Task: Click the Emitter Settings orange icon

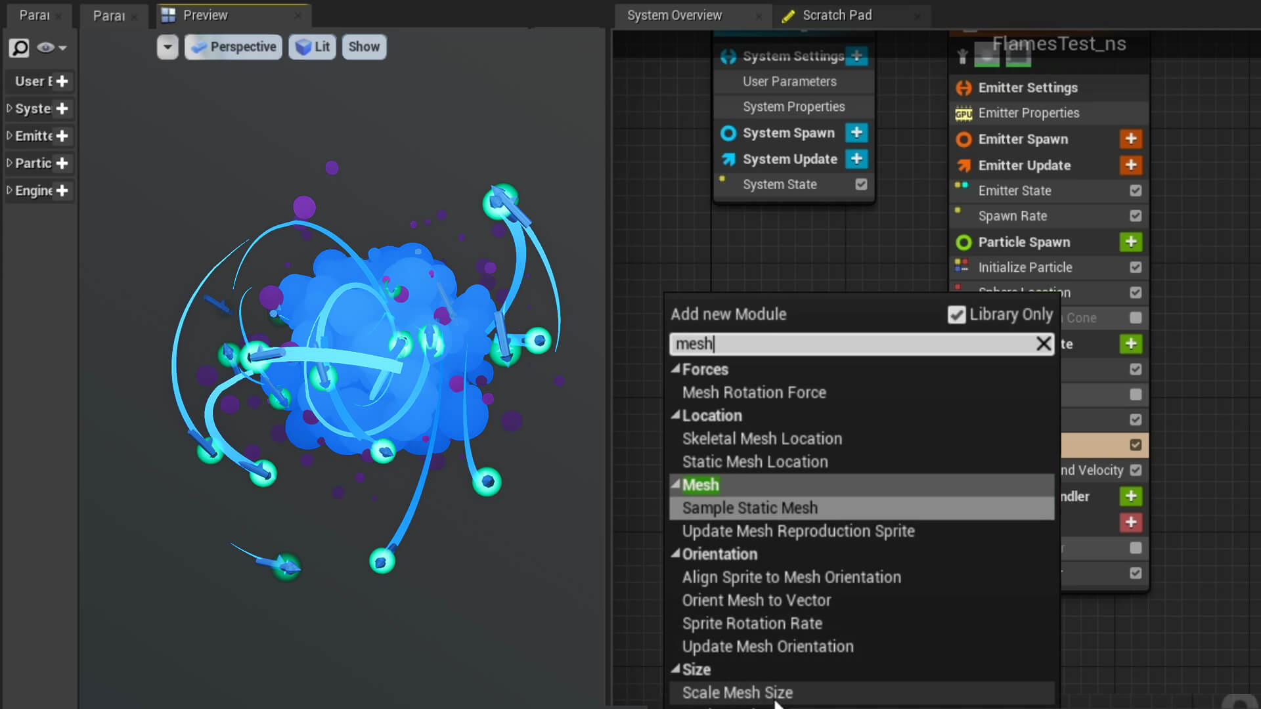Action: 963,87
